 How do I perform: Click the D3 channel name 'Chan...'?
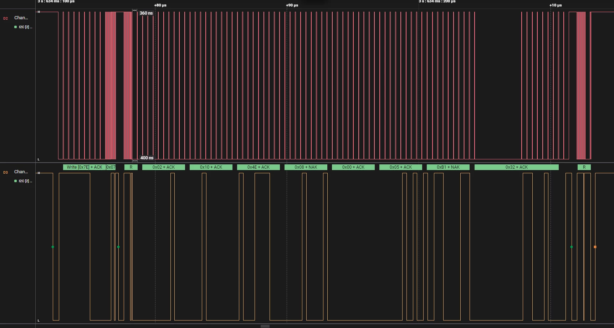pyautogui.click(x=21, y=172)
